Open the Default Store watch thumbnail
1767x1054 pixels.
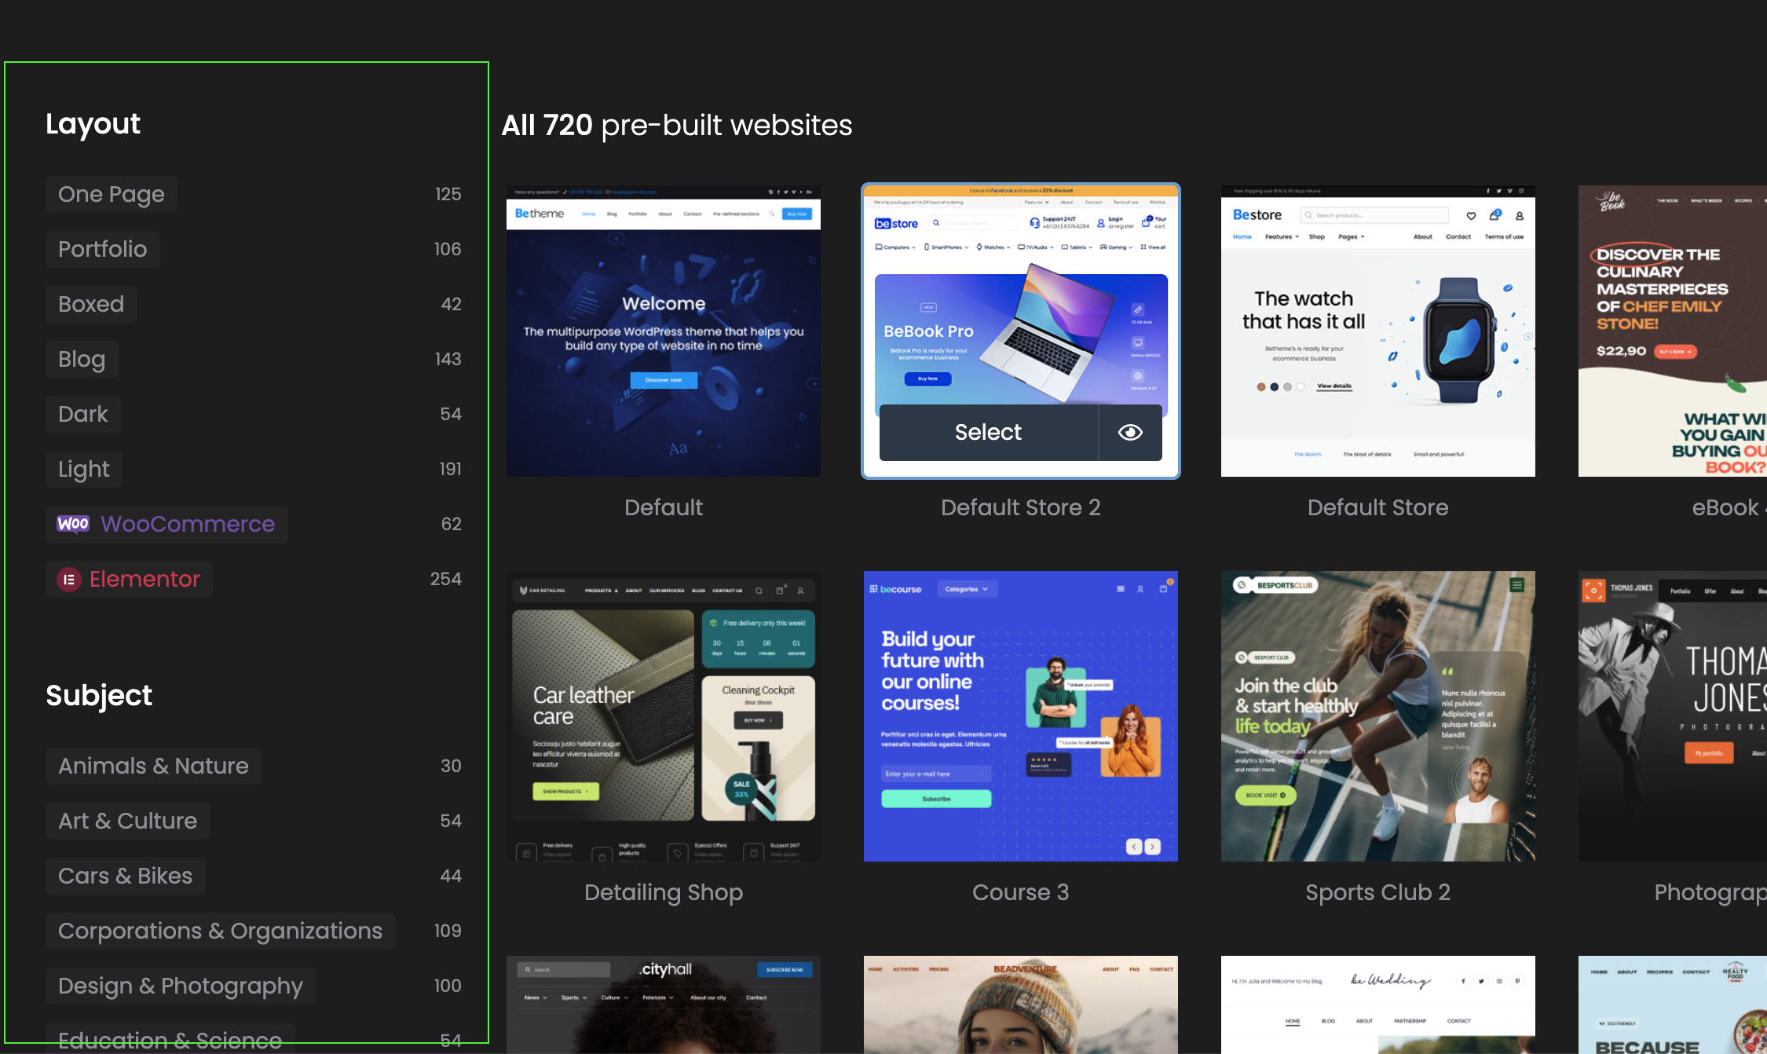click(1377, 331)
